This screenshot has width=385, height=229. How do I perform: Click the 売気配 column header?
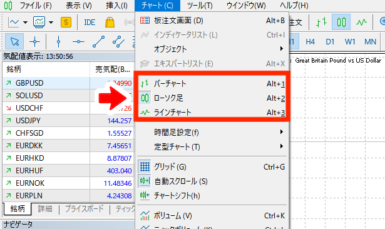coord(112,69)
